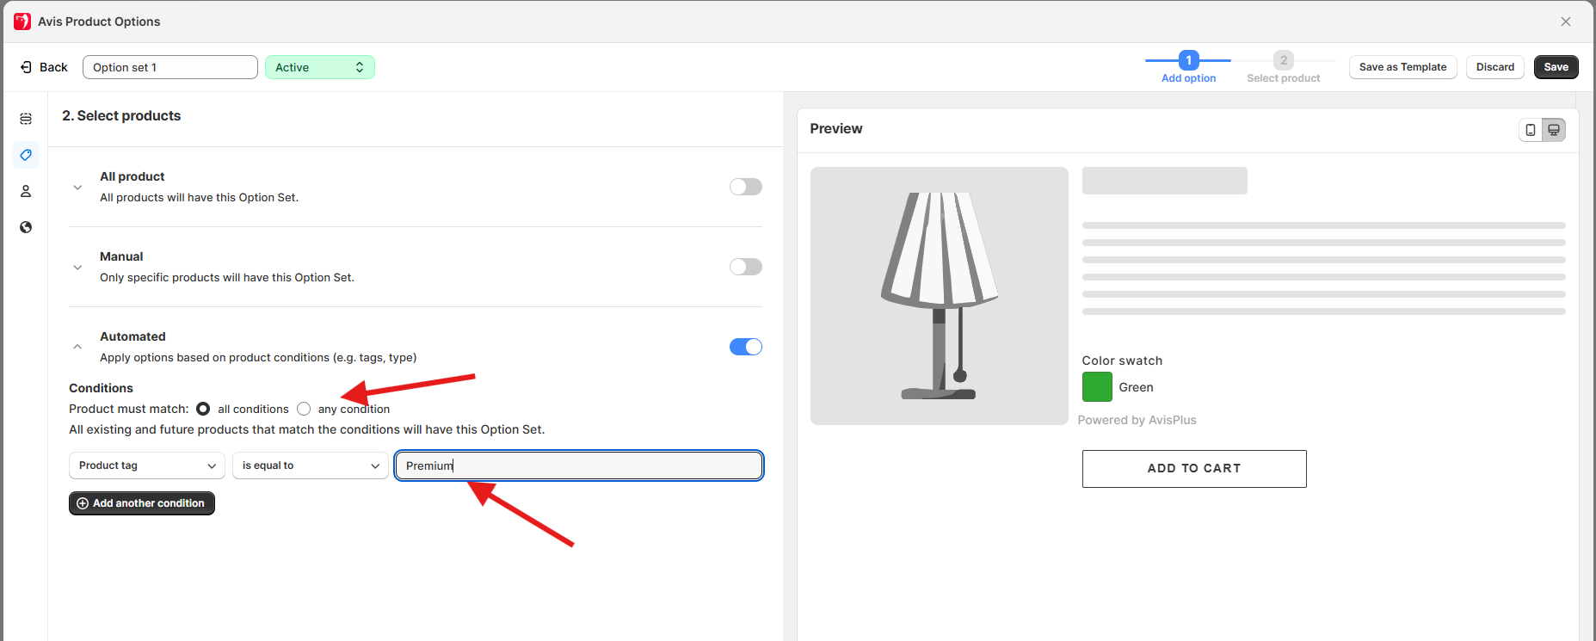Go back using the Back arrow button
Screen dimensions: 1596x641
coord(44,67)
